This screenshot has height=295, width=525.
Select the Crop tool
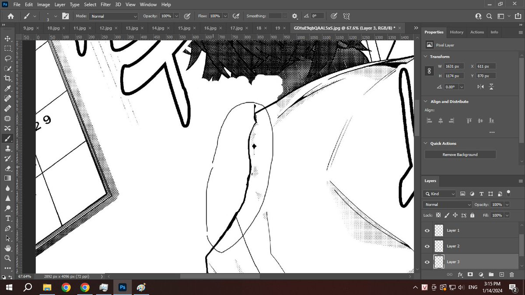(x=8, y=78)
